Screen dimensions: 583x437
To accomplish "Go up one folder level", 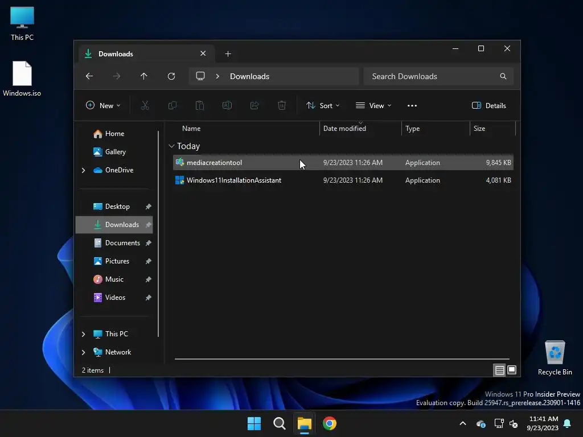I will (144, 76).
